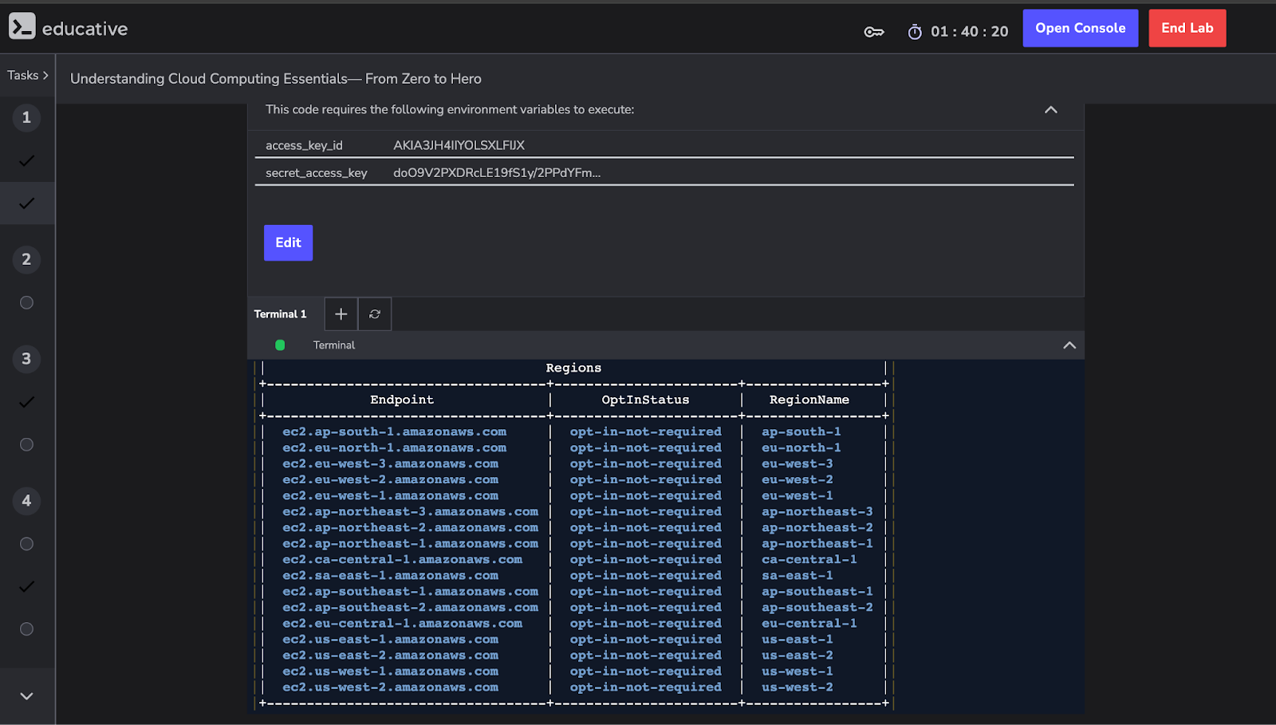Select first incomplete step under section 4
1276x725 pixels.
click(26, 544)
